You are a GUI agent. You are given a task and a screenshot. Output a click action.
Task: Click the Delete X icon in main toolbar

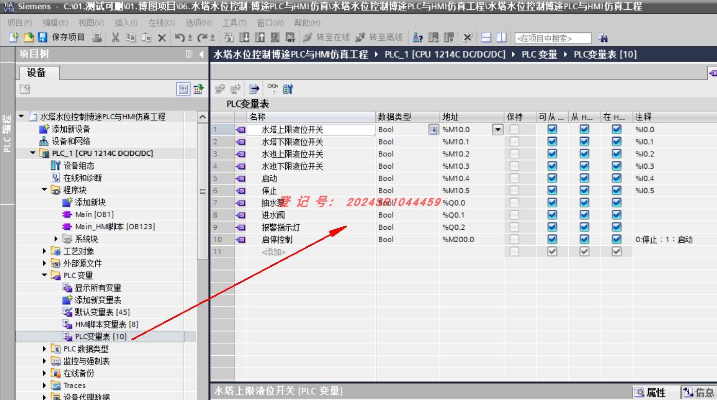tap(162, 38)
